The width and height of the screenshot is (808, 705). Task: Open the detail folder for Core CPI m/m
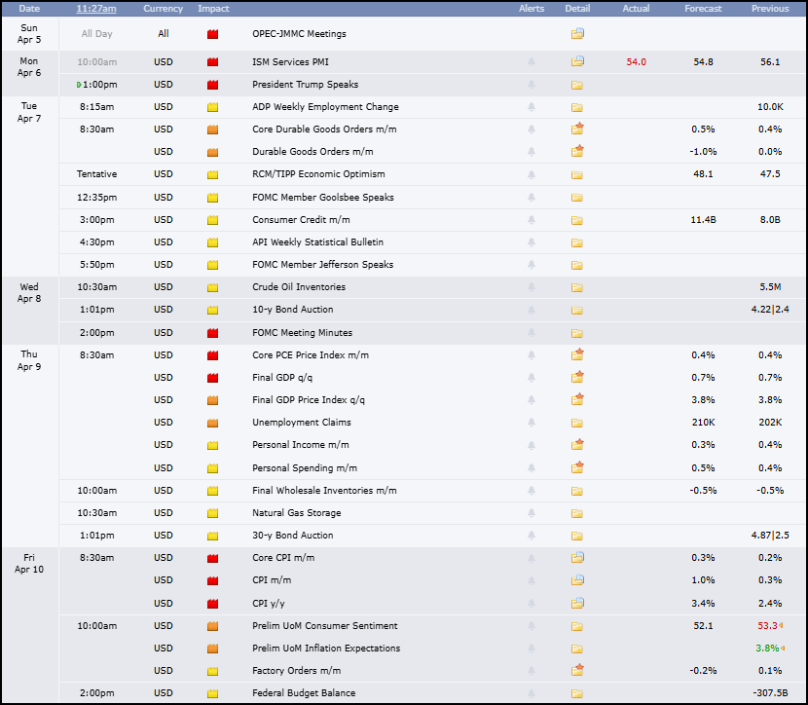click(577, 557)
